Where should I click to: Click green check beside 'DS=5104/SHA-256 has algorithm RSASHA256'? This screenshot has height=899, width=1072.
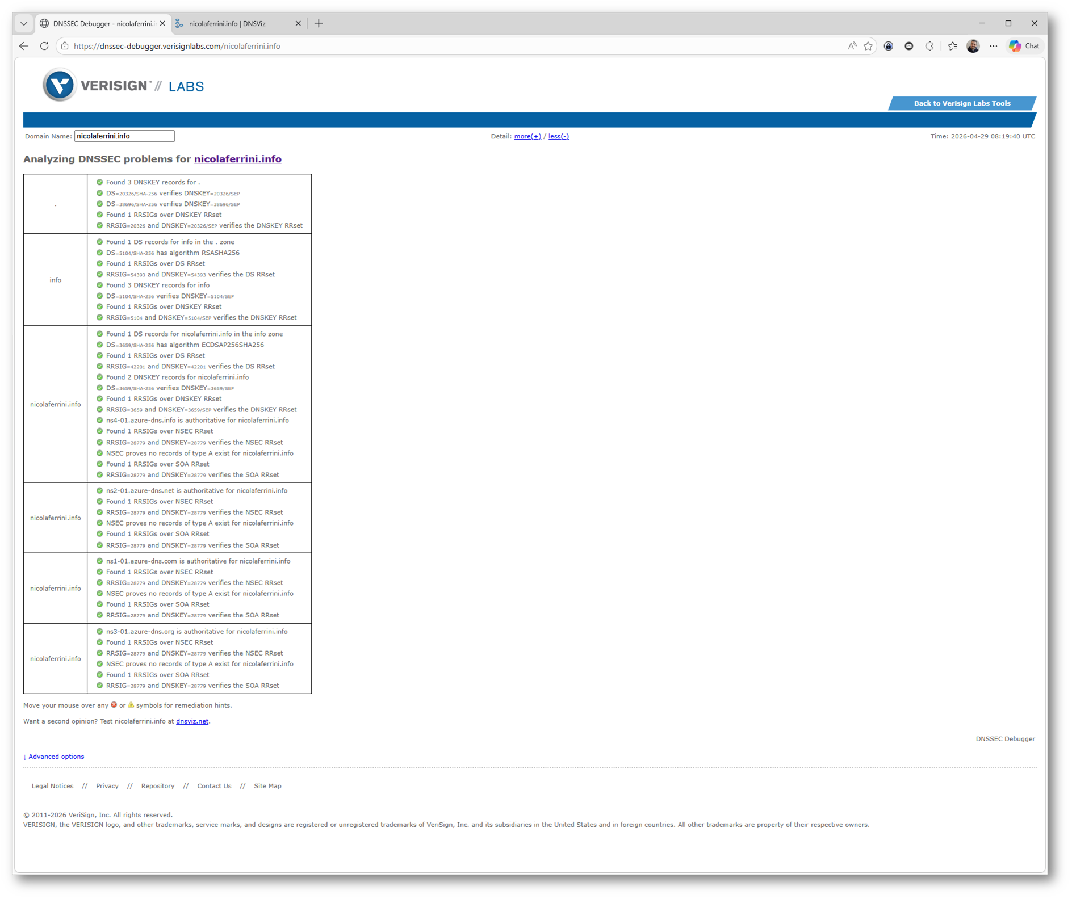pyautogui.click(x=99, y=253)
